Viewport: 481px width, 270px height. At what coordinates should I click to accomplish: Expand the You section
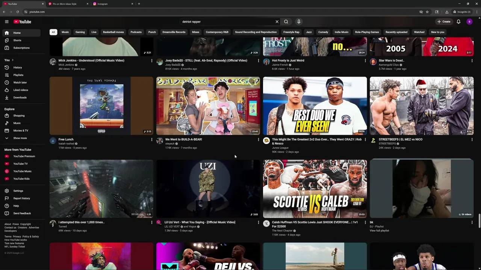tap(9, 60)
